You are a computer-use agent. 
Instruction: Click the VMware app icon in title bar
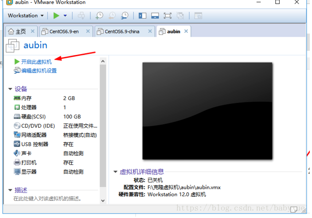tap(9, 2)
